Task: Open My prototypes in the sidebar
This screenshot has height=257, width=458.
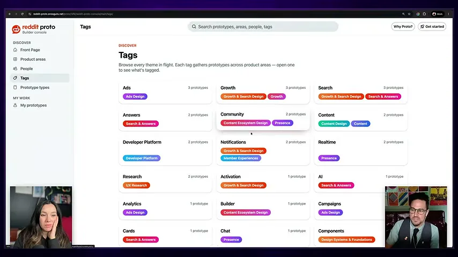Action: click(40, 105)
